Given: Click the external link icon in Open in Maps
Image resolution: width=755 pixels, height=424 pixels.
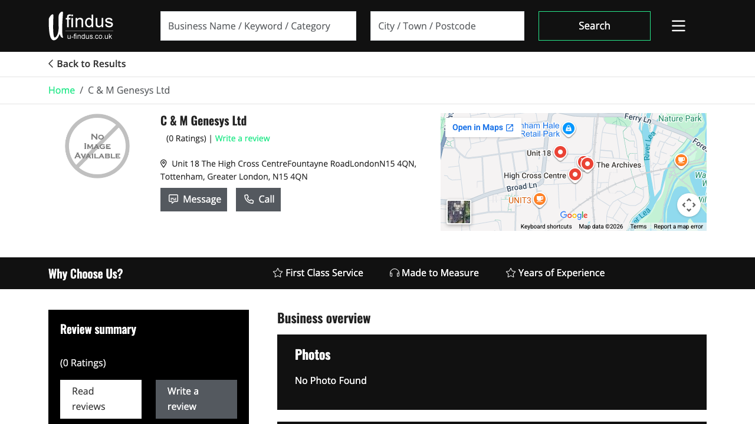Looking at the screenshot, I should point(511,127).
